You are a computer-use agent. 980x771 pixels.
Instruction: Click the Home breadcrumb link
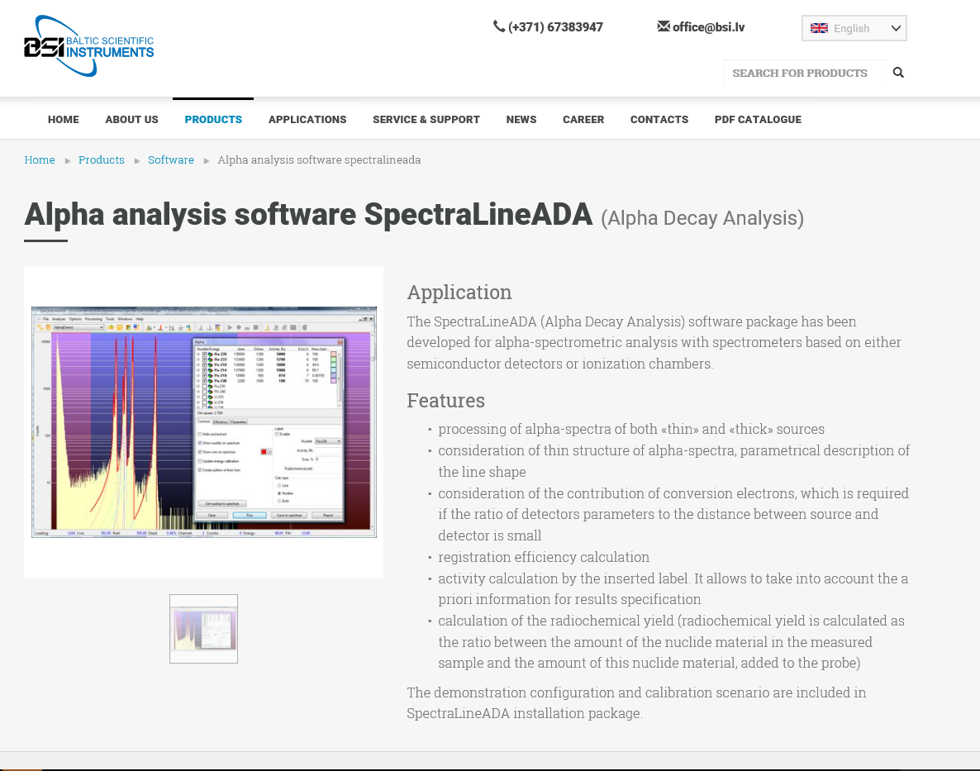pos(40,159)
